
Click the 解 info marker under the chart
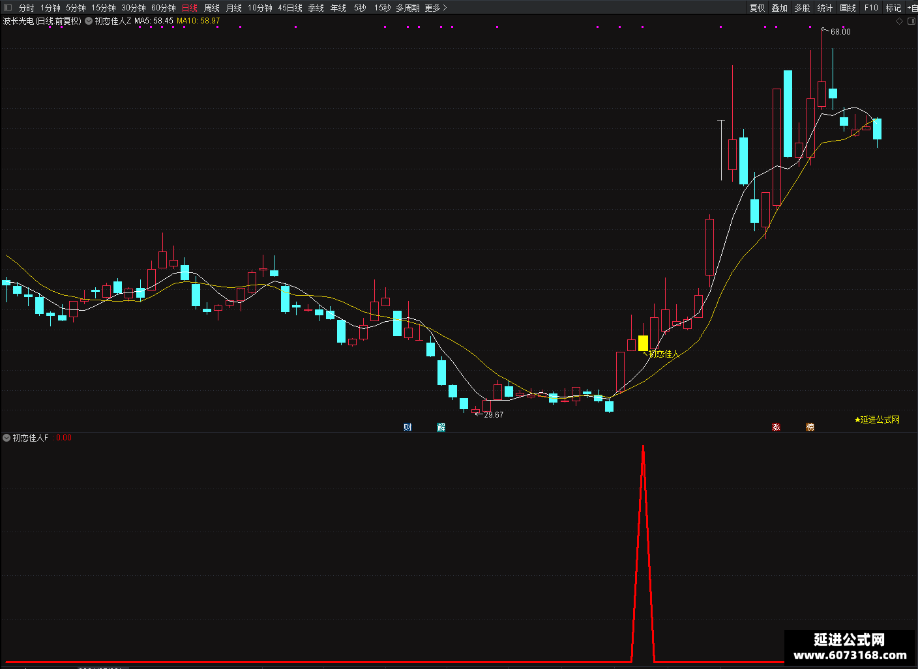coord(441,427)
